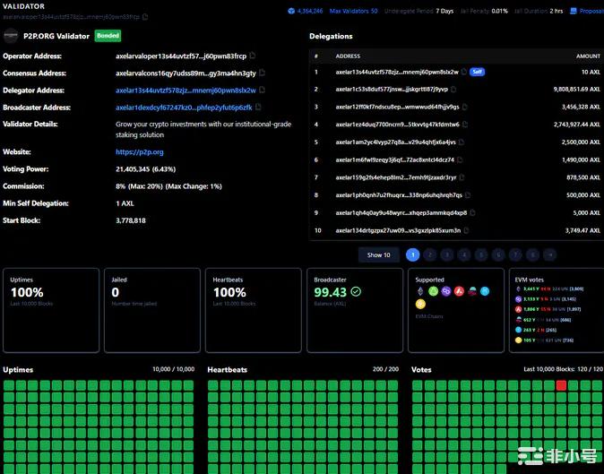Copy the operator address with the copy icon

pos(253,56)
